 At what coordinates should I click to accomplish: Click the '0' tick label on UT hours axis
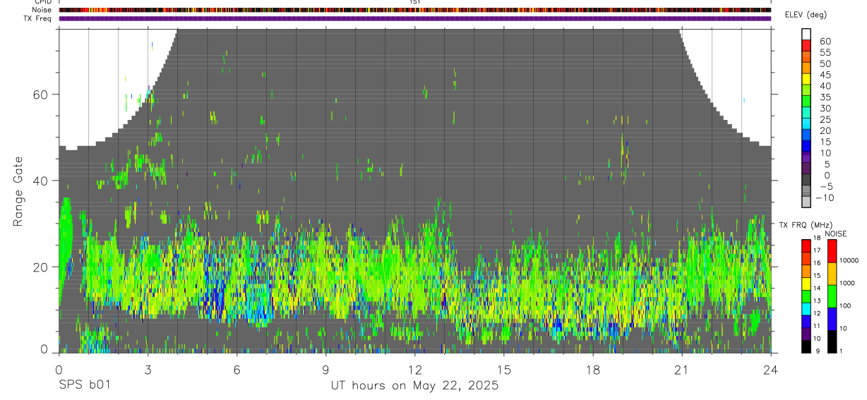point(58,370)
